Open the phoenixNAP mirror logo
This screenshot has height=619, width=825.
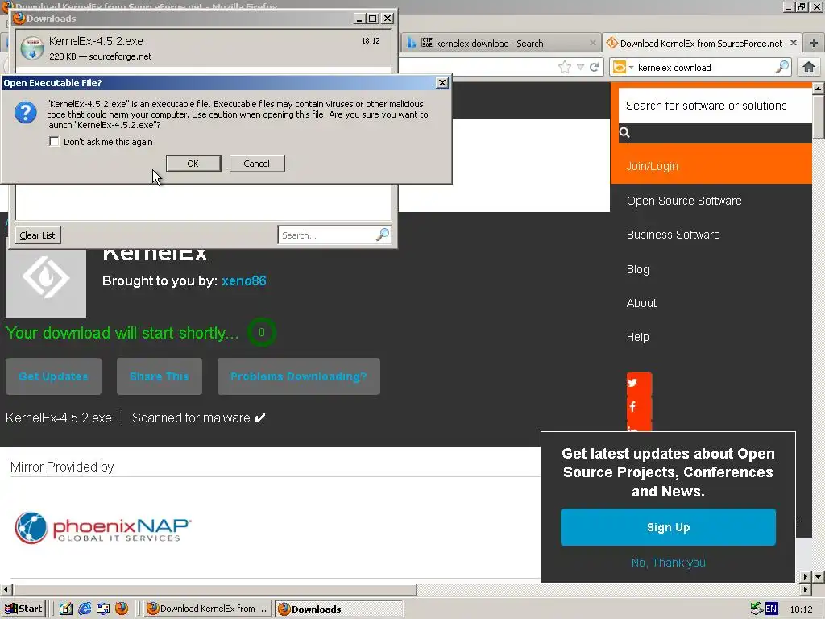click(102, 527)
